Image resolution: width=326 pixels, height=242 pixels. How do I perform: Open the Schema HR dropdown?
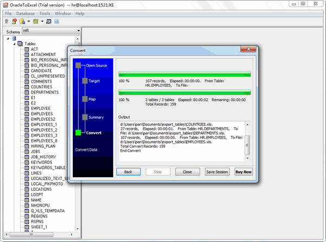[78, 31]
